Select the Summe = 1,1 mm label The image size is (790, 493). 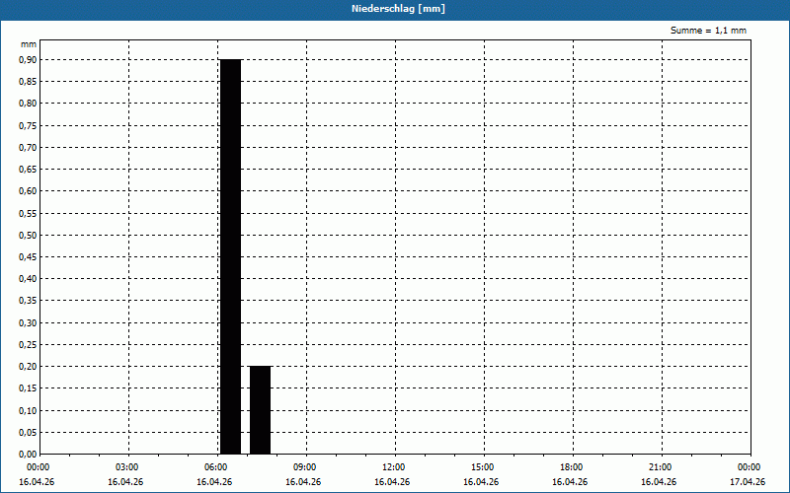(x=708, y=31)
